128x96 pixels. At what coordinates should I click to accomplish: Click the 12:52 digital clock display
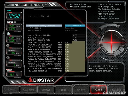click(14, 16)
